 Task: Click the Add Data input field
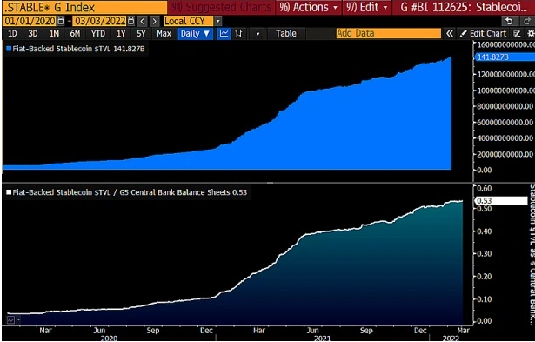click(388, 33)
